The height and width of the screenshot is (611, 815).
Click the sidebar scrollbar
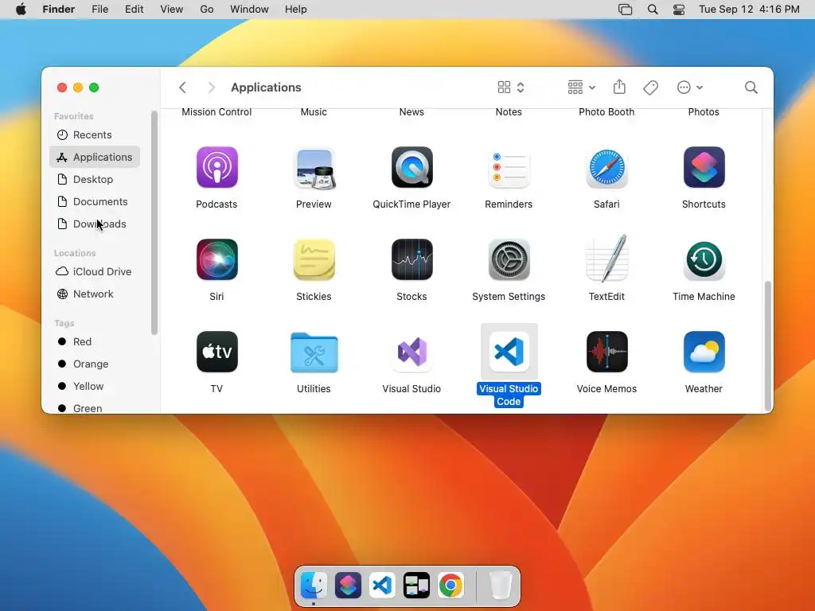154,223
